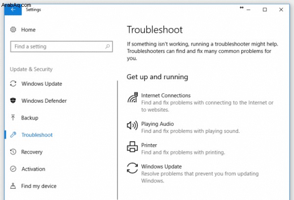
Task: Click the back arrow in Settings
Action: click(13, 10)
